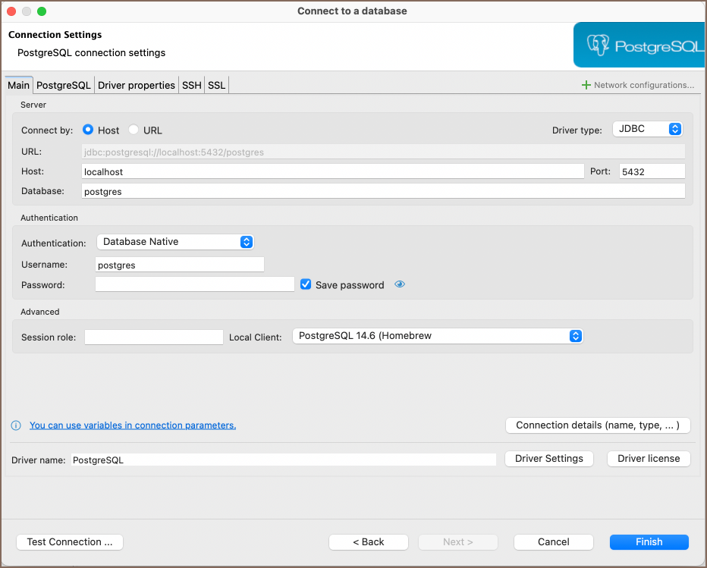Switch to the PostgreSQL tab
The height and width of the screenshot is (568, 707).
(x=64, y=85)
